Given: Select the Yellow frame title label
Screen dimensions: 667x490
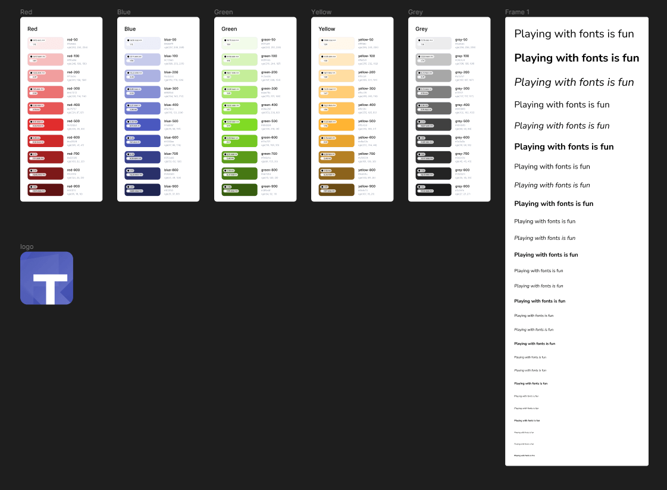Looking at the screenshot, I should point(321,12).
